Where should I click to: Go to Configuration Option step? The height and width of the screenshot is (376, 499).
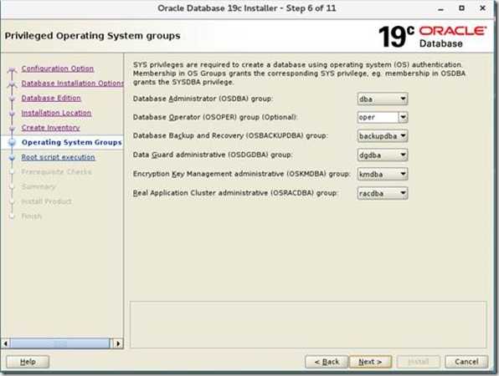coord(58,69)
